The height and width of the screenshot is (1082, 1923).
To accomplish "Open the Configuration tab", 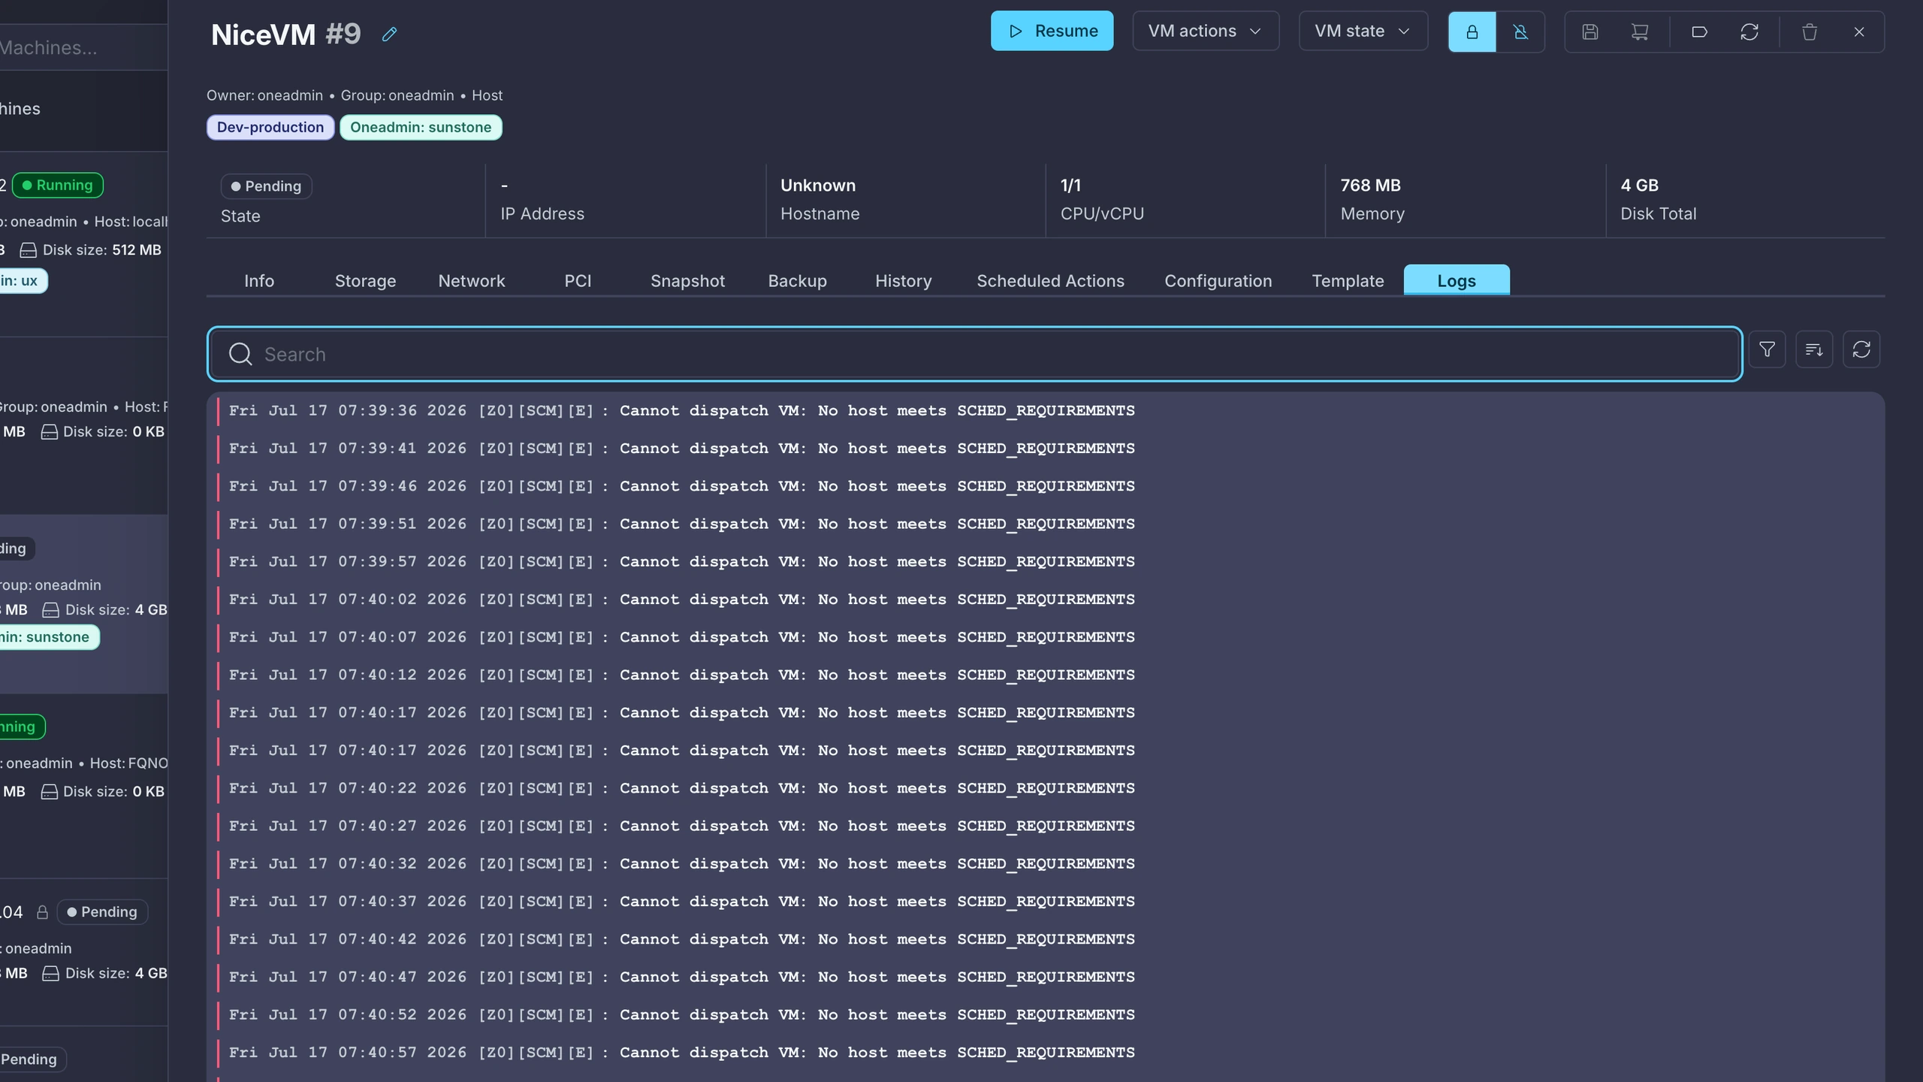I will pos(1218,280).
